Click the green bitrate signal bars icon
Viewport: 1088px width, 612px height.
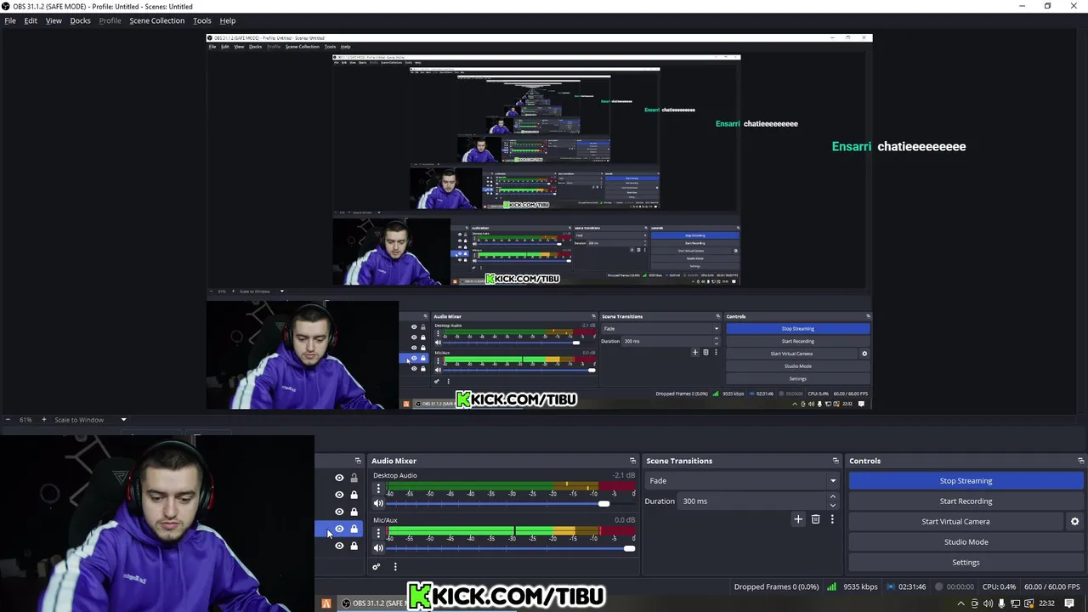point(831,586)
